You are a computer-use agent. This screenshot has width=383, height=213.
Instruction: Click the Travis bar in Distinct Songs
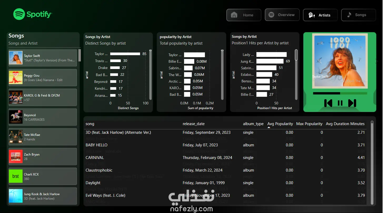tap(116, 61)
